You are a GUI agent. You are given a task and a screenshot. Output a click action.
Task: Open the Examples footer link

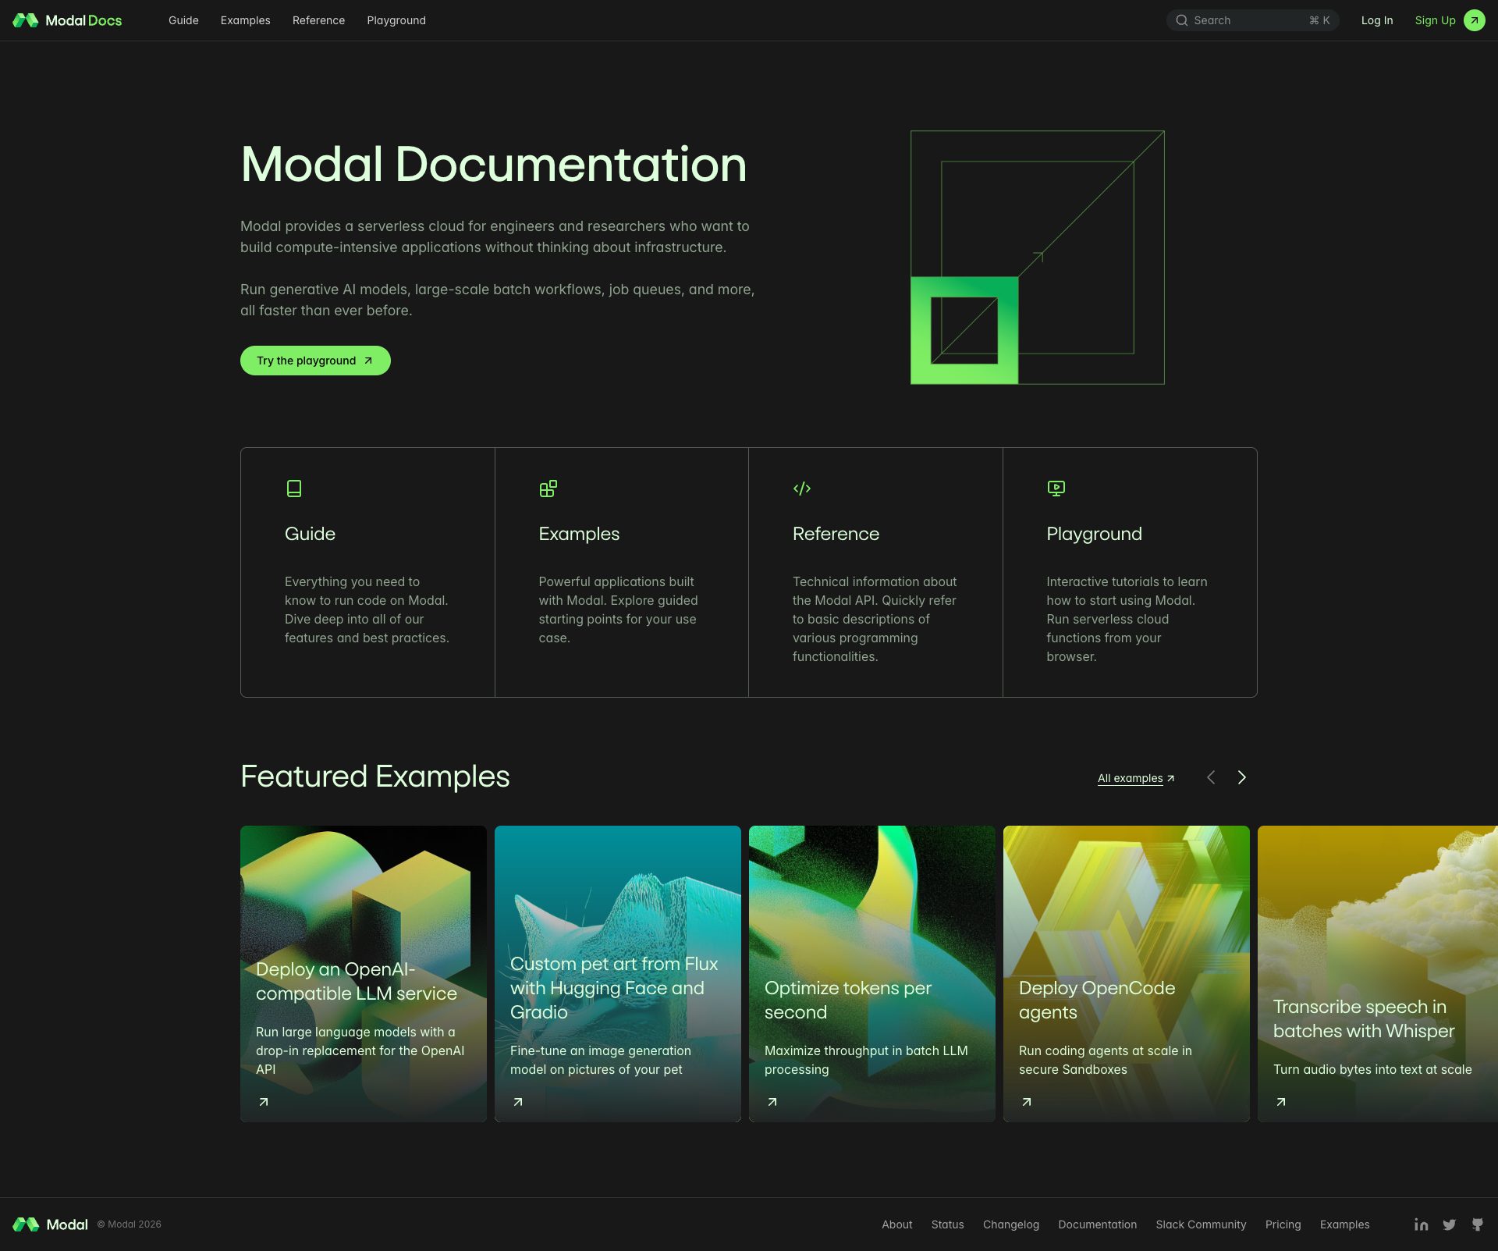pos(1344,1224)
